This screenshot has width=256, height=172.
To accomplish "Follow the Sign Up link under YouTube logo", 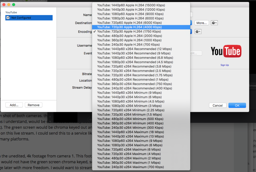I will click(x=225, y=65).
